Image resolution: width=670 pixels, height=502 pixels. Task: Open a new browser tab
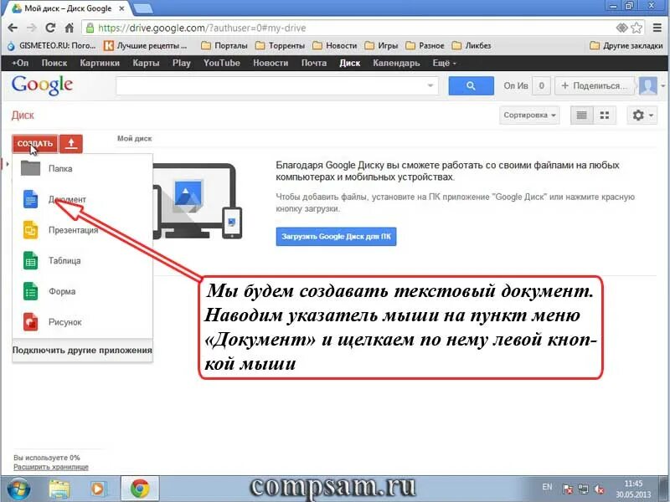pyautogui.click(x=142, y=8)
